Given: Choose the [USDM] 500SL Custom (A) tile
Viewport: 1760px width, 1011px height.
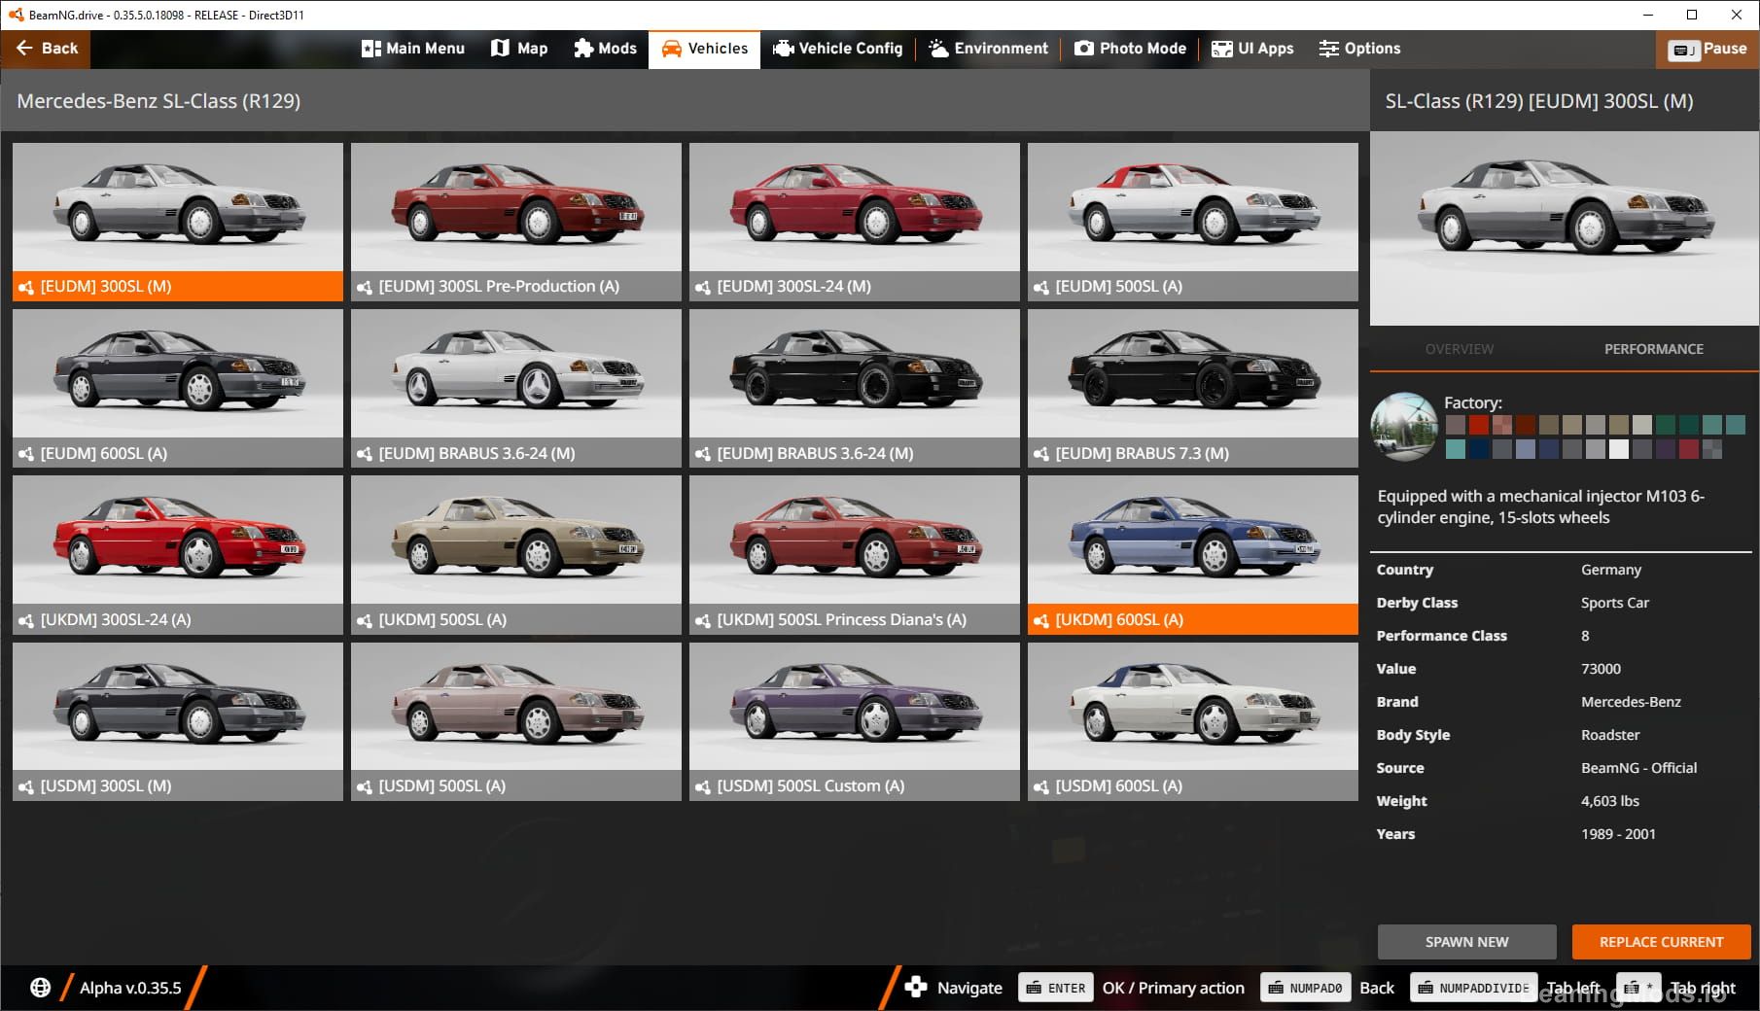Looking at the screenshot, I should tap(855, 721).
